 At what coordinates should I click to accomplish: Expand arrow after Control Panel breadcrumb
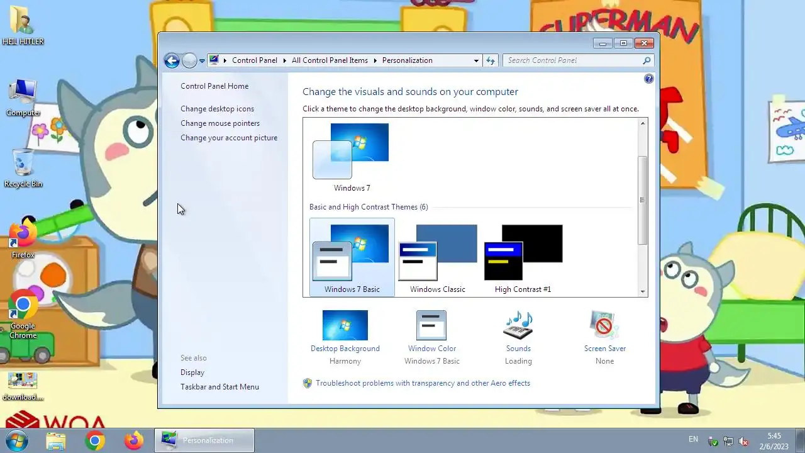pos(284,60)
